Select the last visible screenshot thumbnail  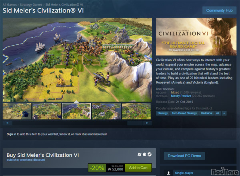pos(136,111)
